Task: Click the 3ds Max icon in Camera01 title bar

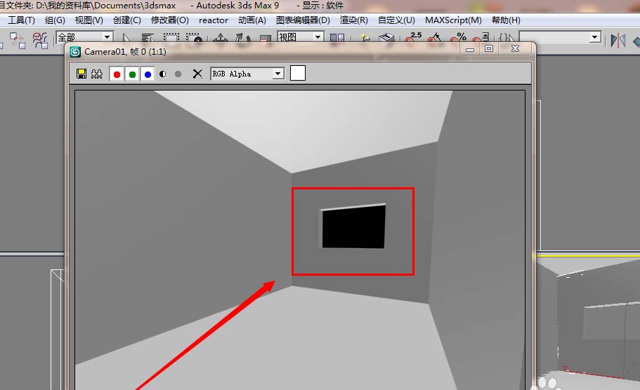Action: coord(75,52)
